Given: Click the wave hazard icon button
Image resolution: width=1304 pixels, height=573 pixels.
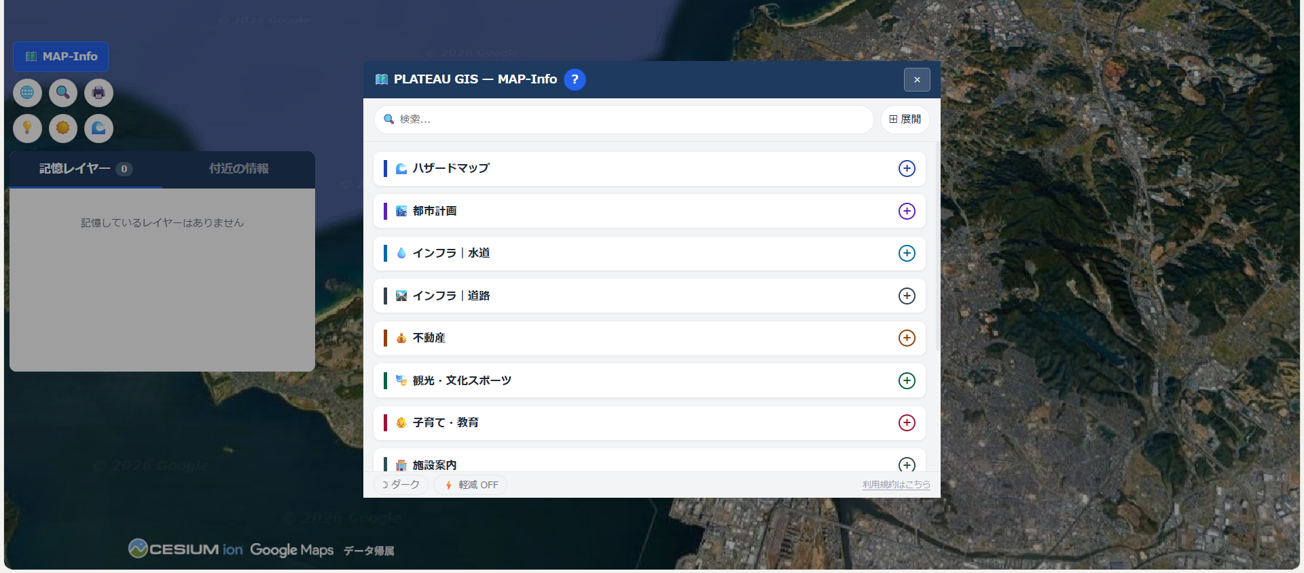Looking at the screenshot, I should [98, 128].
